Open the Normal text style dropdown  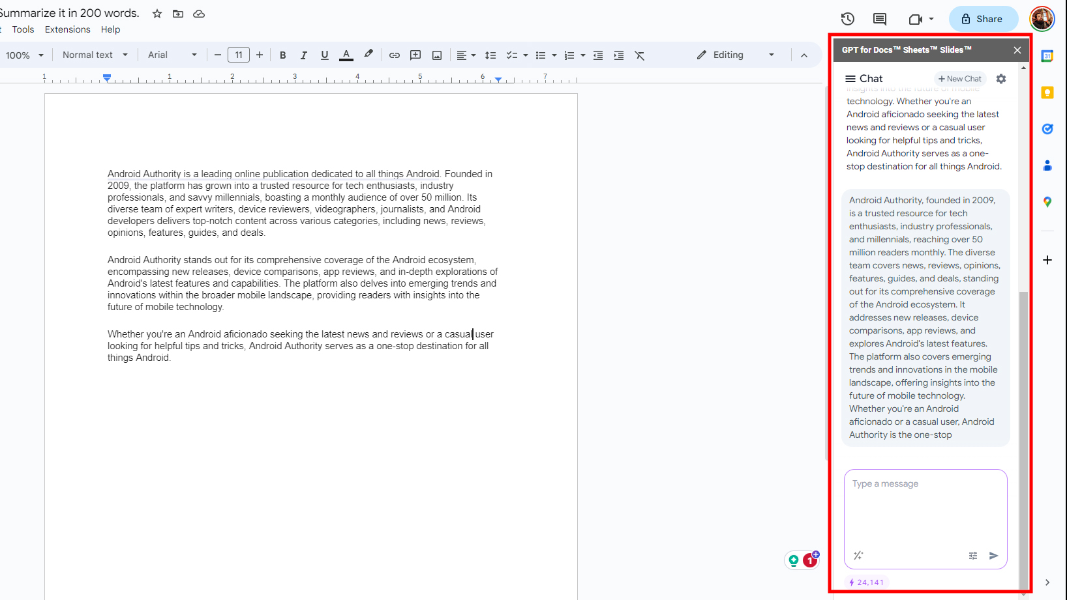[95, 55]
